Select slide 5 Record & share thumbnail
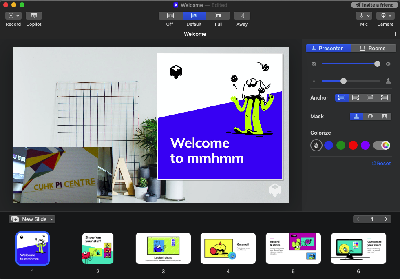This screenshot has height=279, width=400. pyautogui.click(x=293, y=248)
